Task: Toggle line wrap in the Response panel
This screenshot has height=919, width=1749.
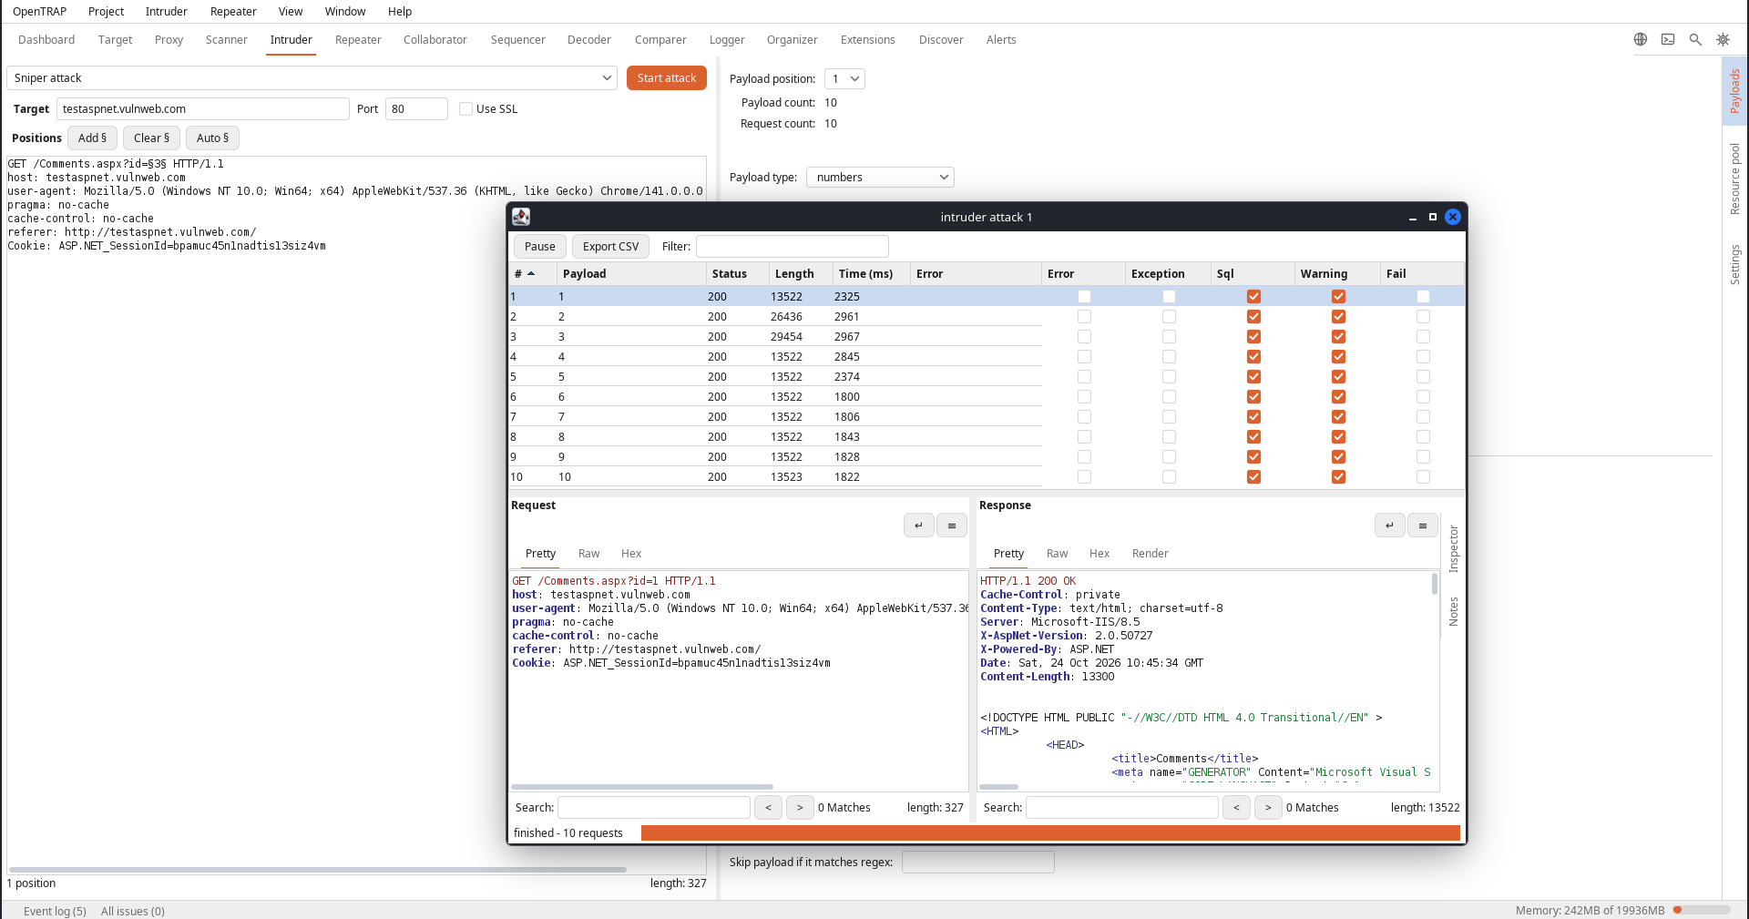Action: click(1389, 526)
